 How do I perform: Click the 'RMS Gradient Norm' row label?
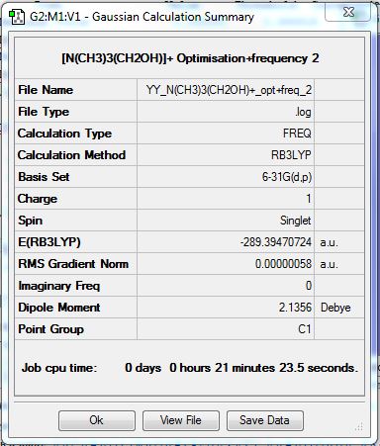pyautogui.click(x=73, y=264)
